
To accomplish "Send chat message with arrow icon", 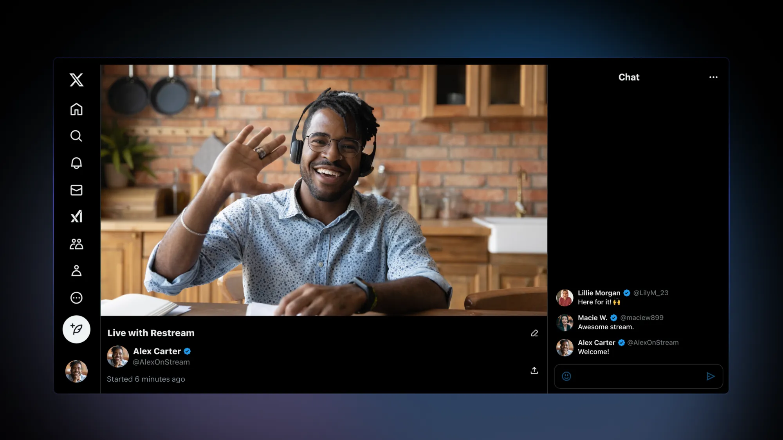I will pos(711,376).
